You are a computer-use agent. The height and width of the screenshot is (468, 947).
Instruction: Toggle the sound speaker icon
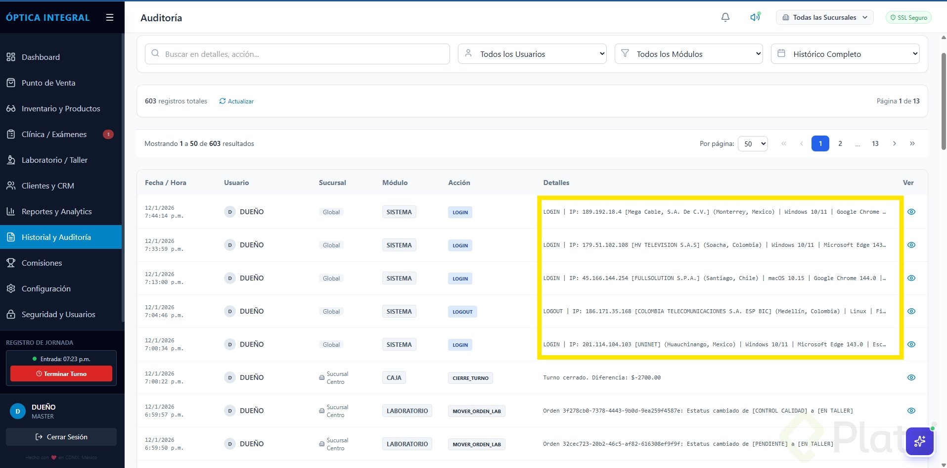coord(755,17)
